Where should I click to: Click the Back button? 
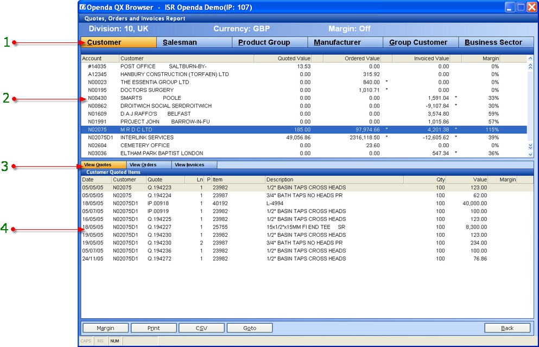point(508,328)
